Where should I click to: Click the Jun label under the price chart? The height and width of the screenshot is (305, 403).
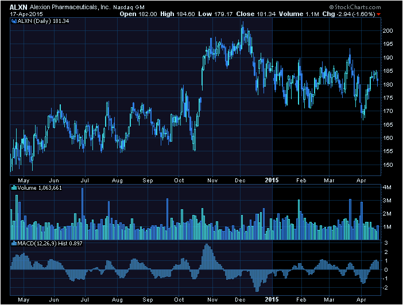[54, 181]
